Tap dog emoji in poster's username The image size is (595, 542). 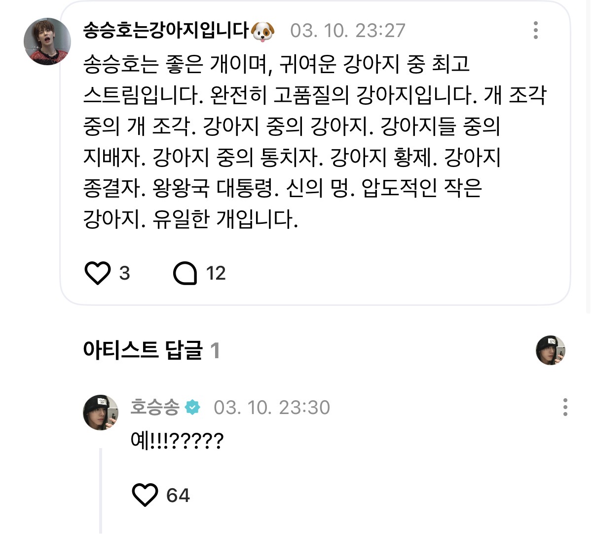[x=263, y=31]
